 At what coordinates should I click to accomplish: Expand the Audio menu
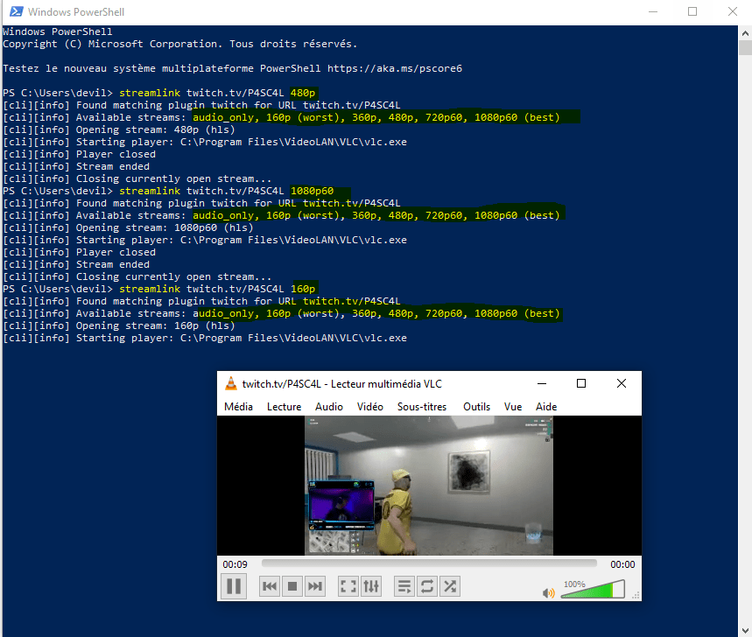pyautogui.click(x=329, y=406)
